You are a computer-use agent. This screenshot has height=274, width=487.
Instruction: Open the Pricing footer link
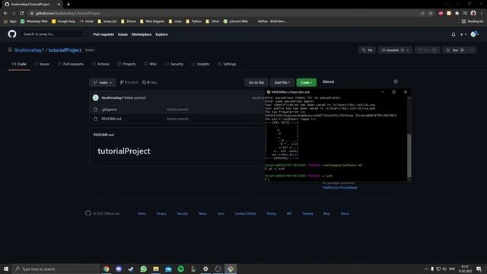point(271,214)
